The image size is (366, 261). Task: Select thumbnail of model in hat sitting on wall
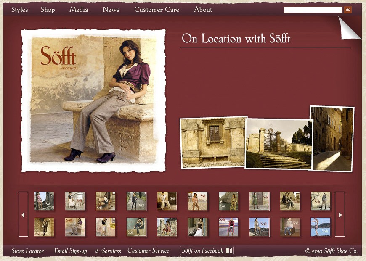(290, 201)
